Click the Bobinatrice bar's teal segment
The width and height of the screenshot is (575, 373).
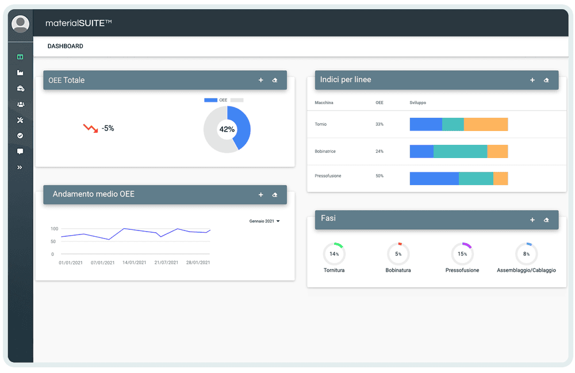pos(460,152)
